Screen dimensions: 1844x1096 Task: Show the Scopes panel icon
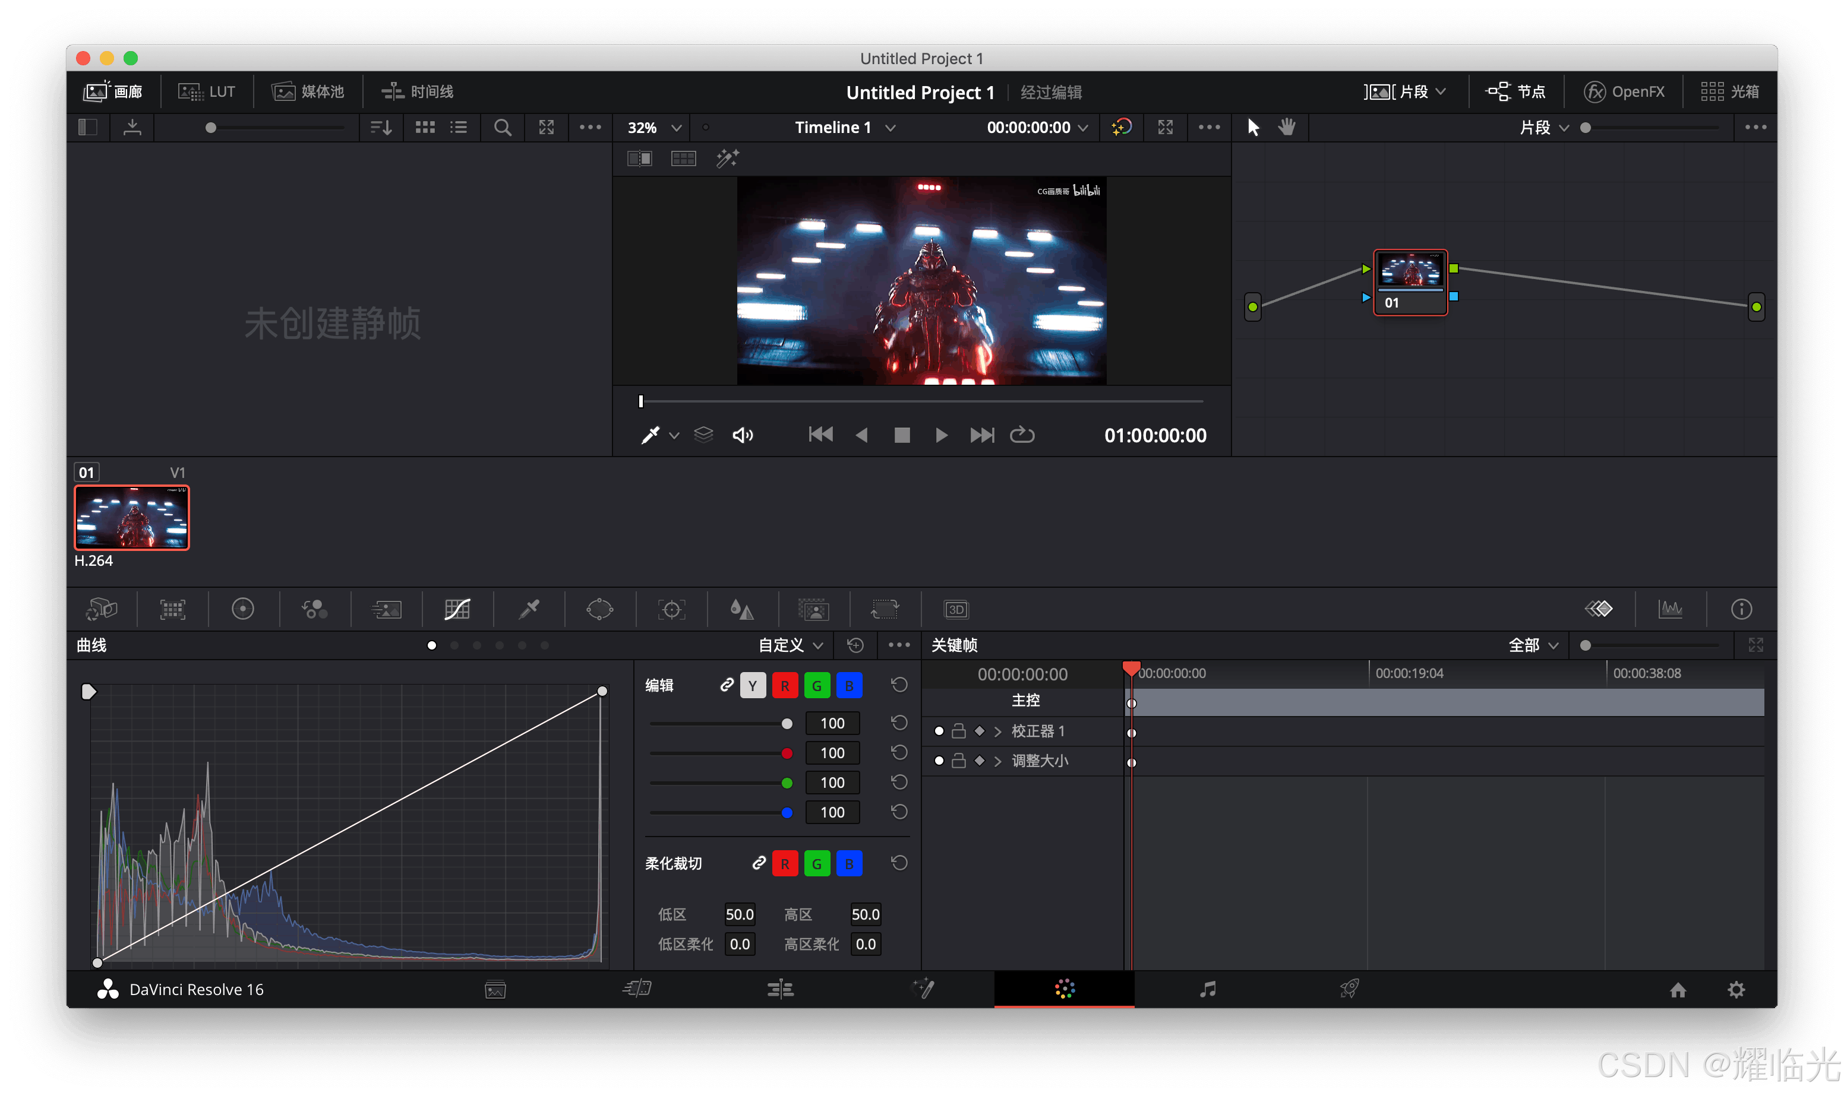pos(1670,609)
